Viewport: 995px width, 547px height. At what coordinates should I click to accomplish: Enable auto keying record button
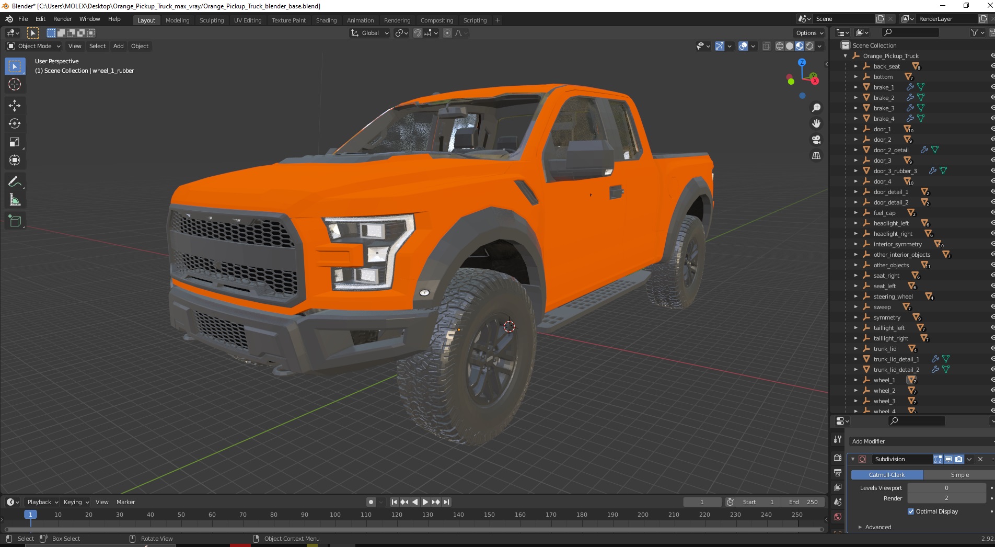(x=371, y=502)
